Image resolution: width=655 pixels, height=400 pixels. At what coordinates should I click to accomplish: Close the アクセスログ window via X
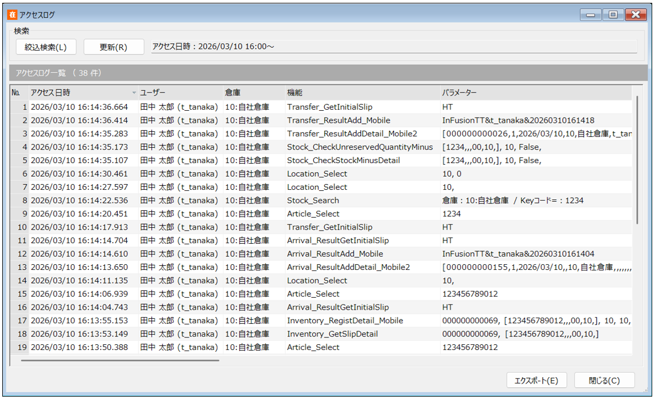point(635,15)
